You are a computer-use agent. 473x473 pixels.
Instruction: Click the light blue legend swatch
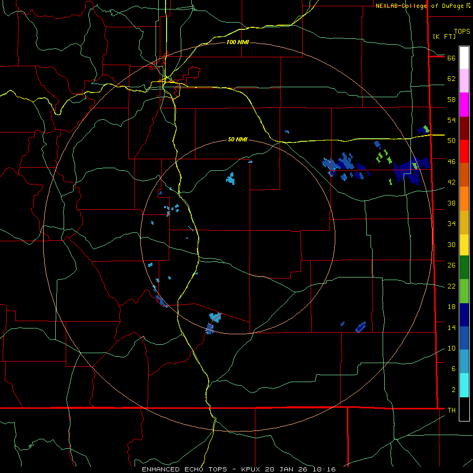point(464,362)
